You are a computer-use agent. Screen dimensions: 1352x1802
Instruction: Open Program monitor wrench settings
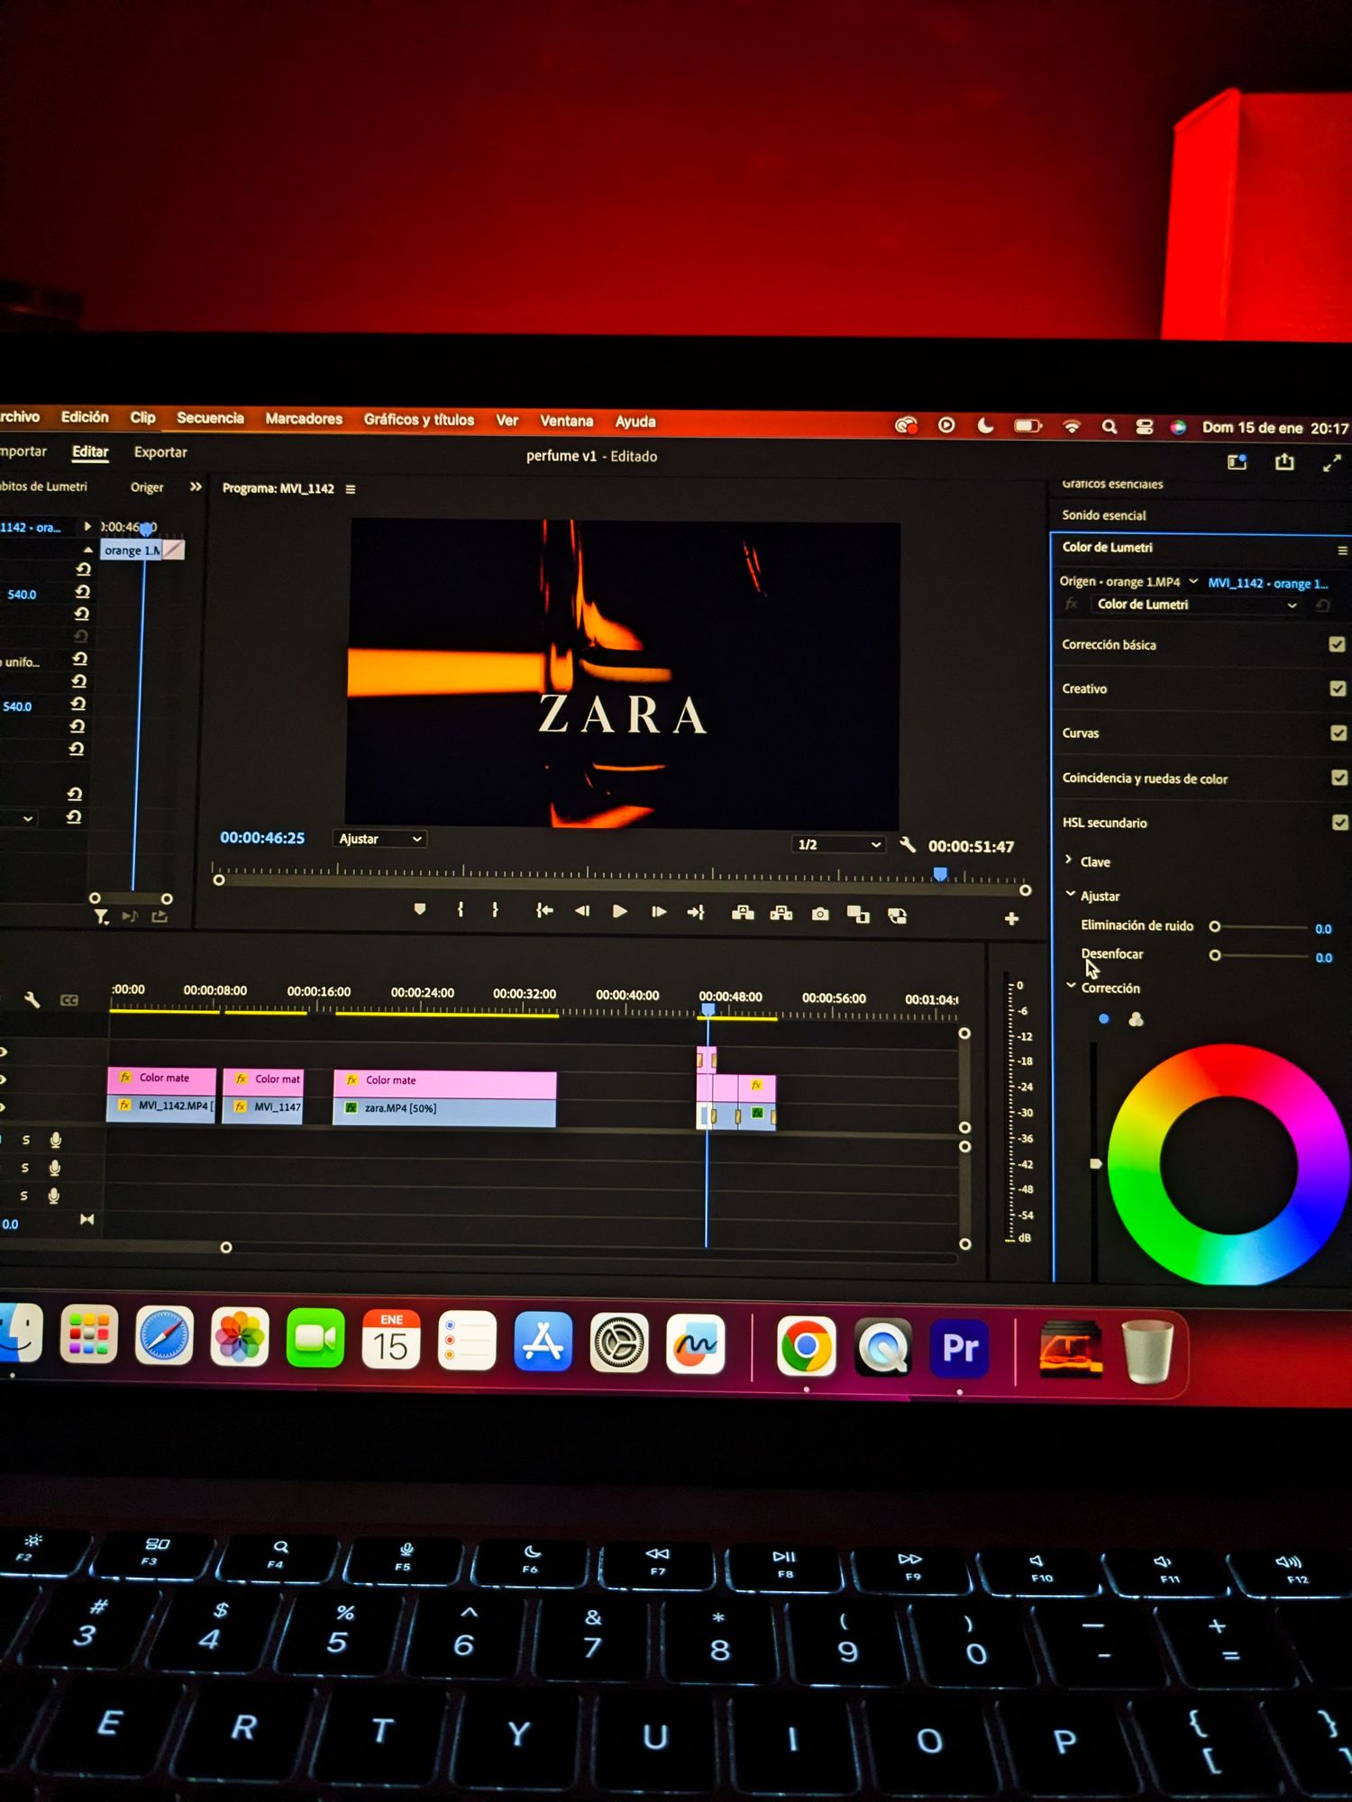point(908,844)
